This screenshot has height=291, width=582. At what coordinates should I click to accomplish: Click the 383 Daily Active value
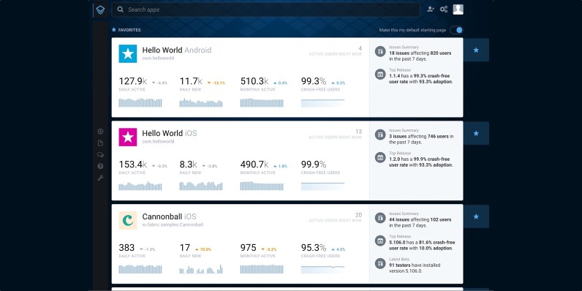[x=126, y=248]
